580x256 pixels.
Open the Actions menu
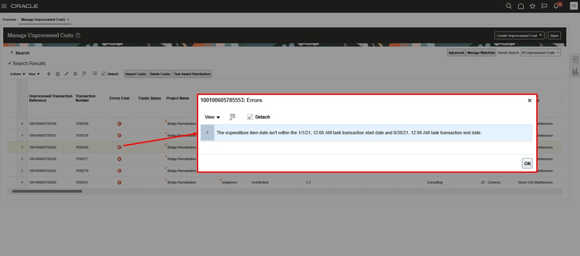tap(17, 74)
